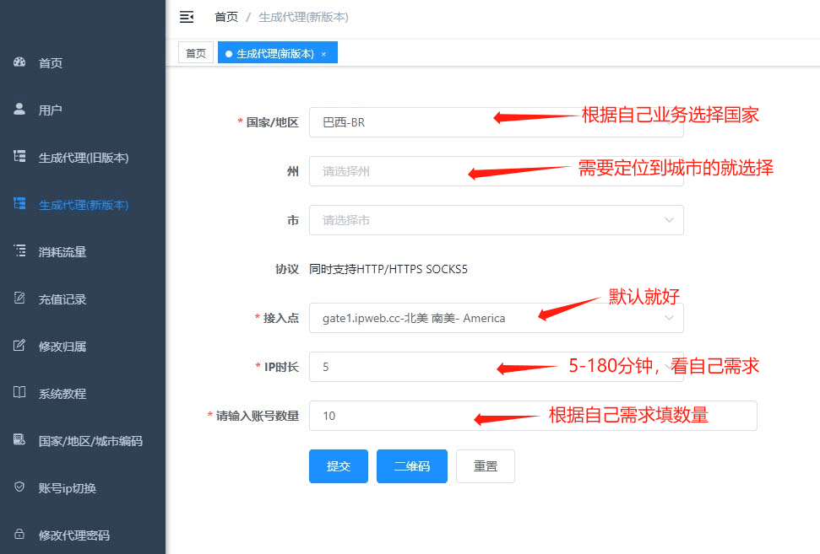
Task: Click the dashboard icon beside 首页
Action: [19, 62]
